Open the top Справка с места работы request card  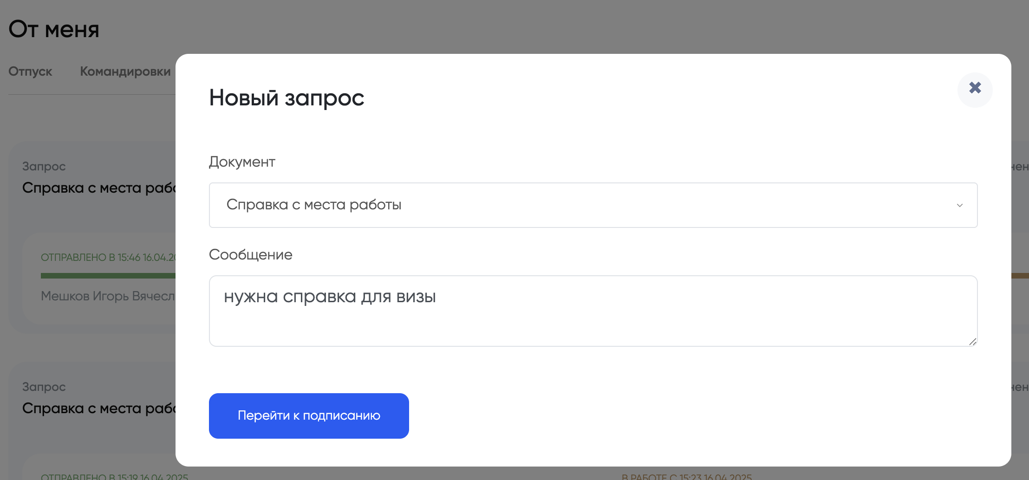pos(99,188)
